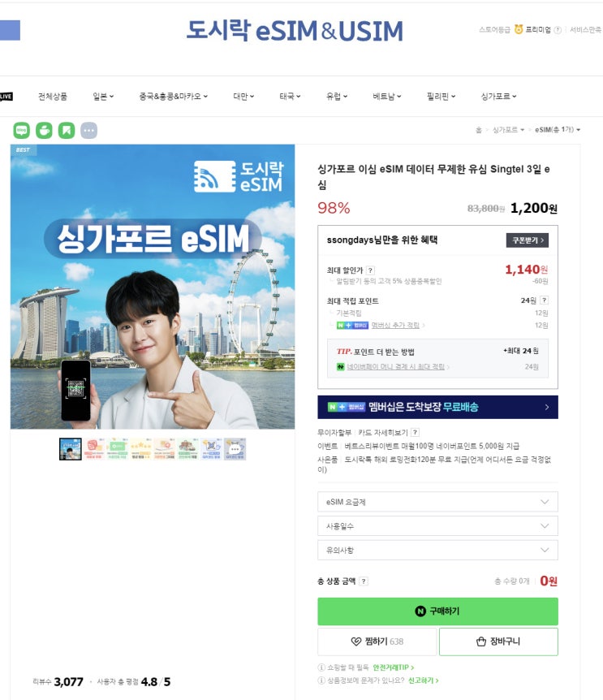603x700 pixels.
Task: Click the help icon beside 최대 적립 포인트
Action: pyautogui.click(x=544, y=300)
